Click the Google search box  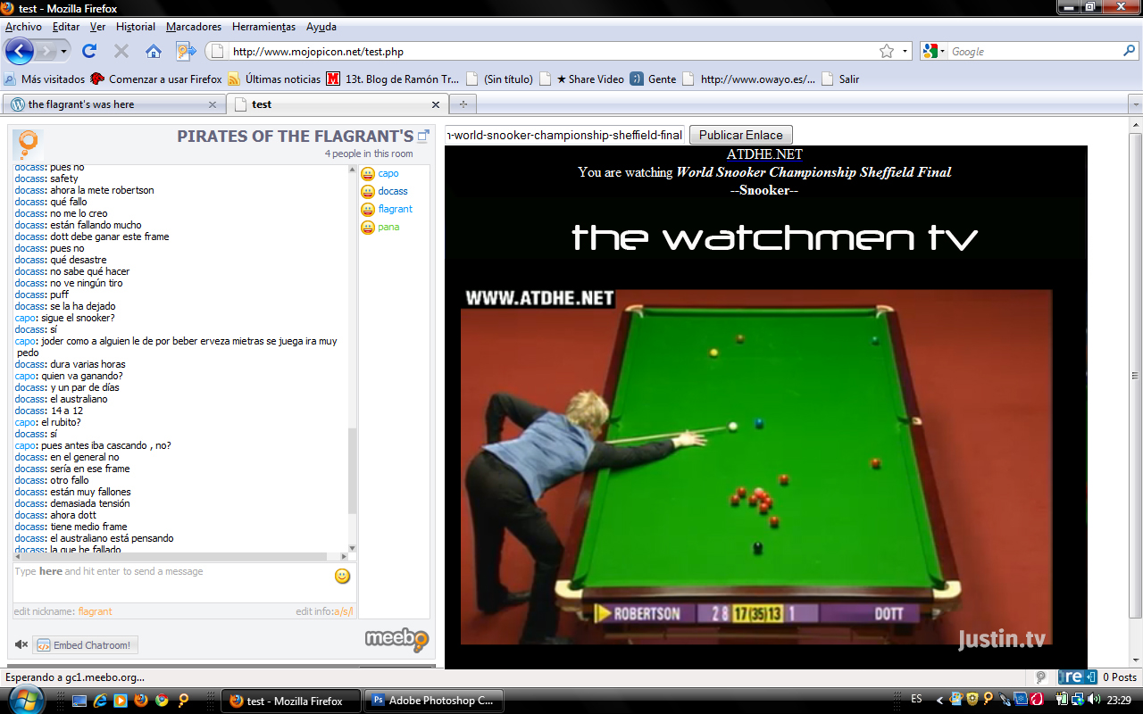coord(1035,52)
